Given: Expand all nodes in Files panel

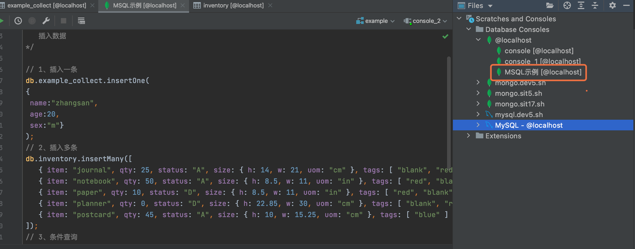Looking at the screenshot, I should point(581,5).
